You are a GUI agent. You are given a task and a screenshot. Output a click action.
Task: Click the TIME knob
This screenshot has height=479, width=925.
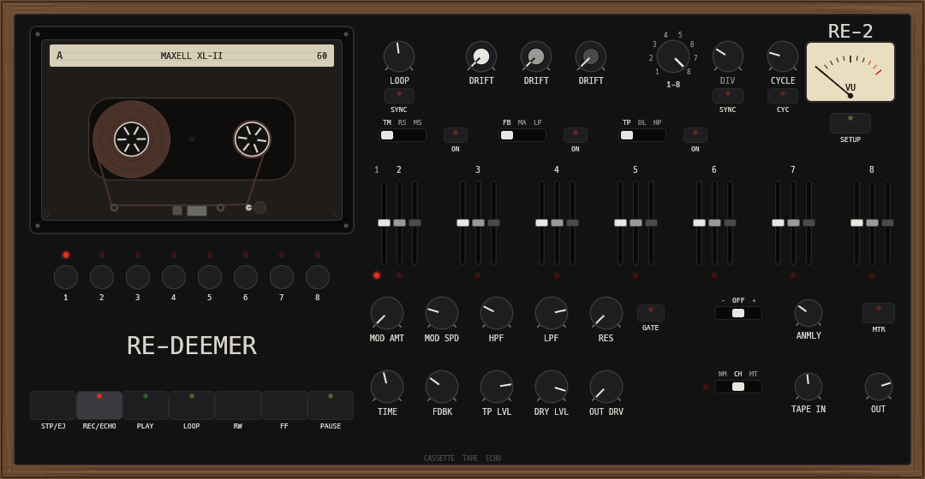(x=387, y=387)
